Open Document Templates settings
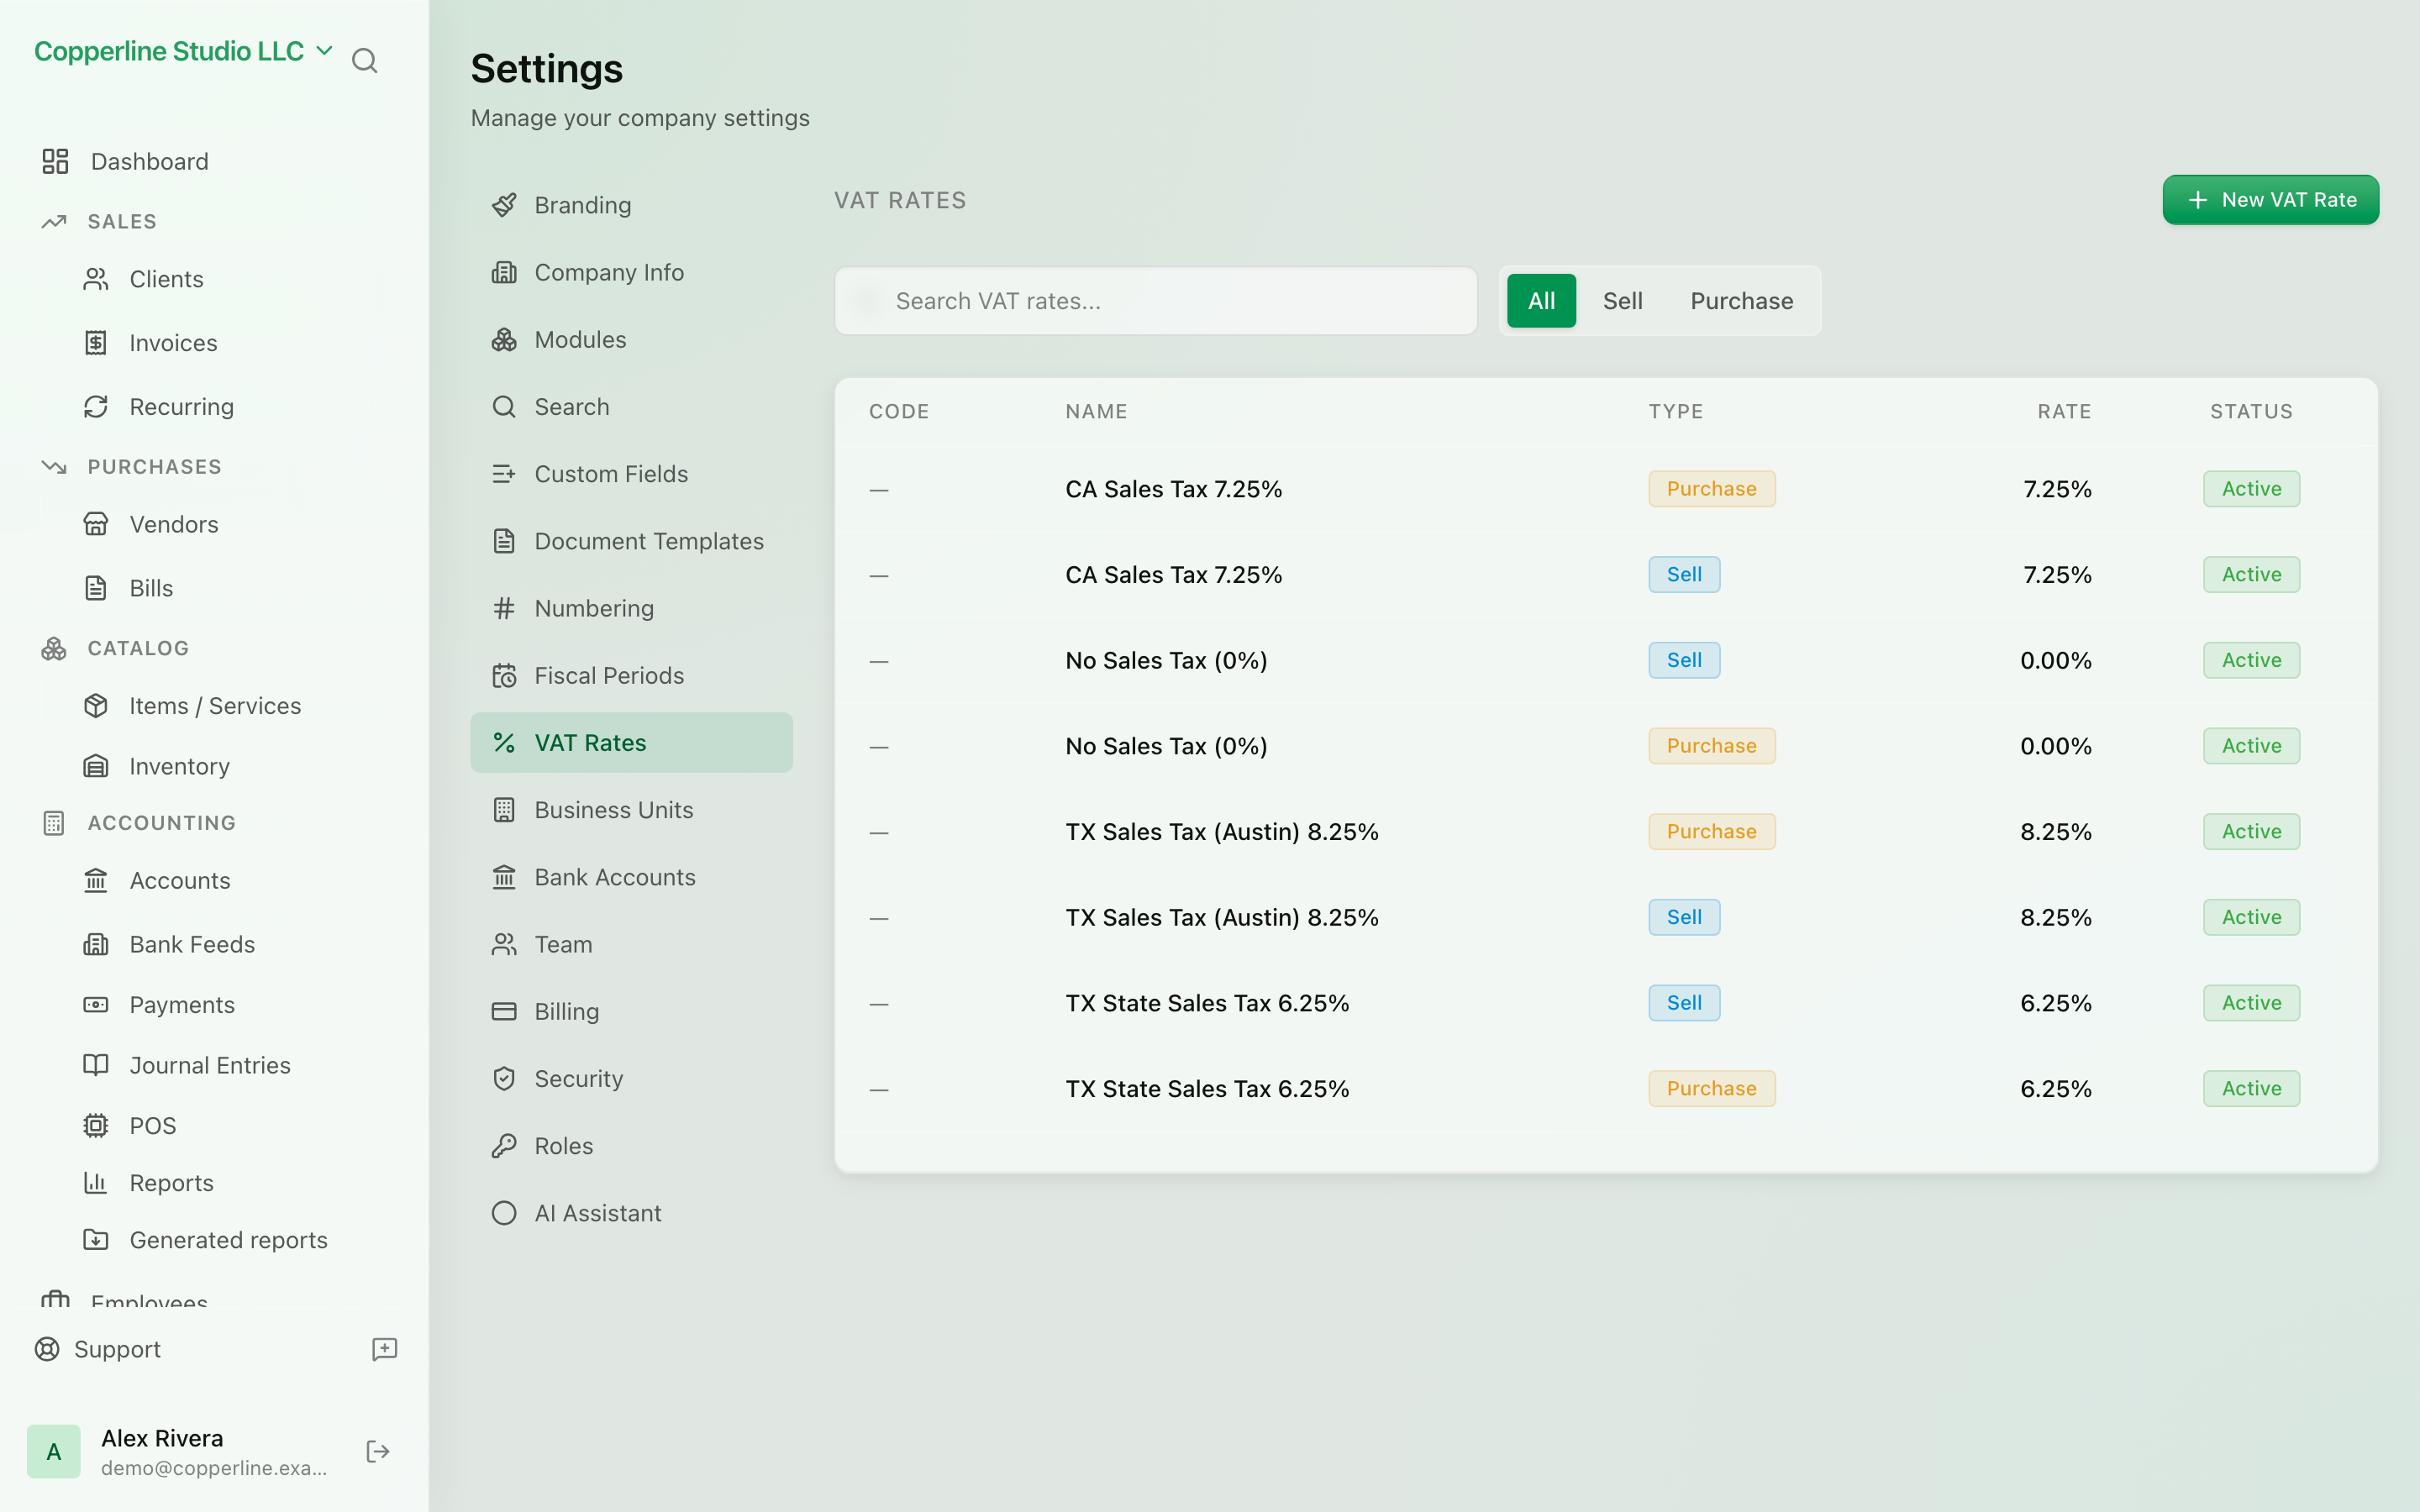Viewport: 2420px width, 1512px height. coord(631,541)
